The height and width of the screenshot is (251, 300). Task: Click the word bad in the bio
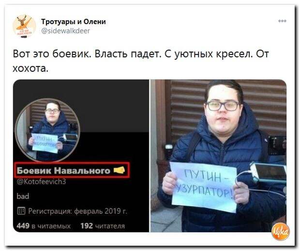point(23,196)
